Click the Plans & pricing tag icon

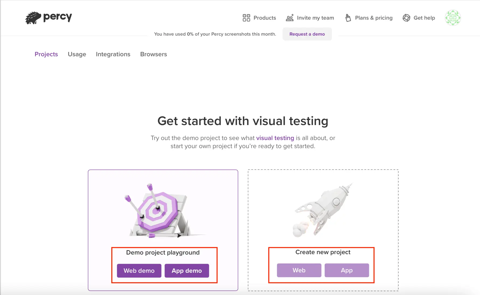tap(348, 18)
